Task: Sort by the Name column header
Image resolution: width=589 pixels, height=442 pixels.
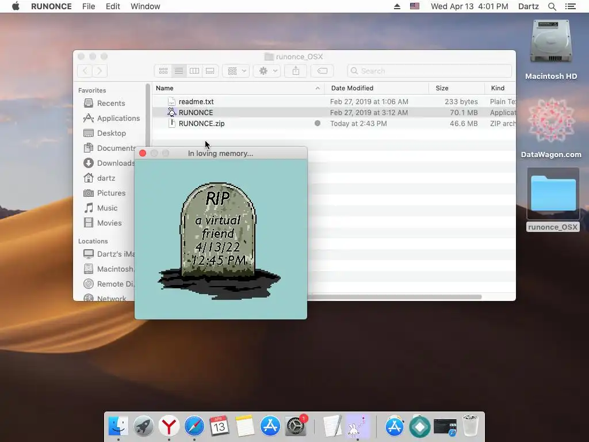Action: [238, 88]
